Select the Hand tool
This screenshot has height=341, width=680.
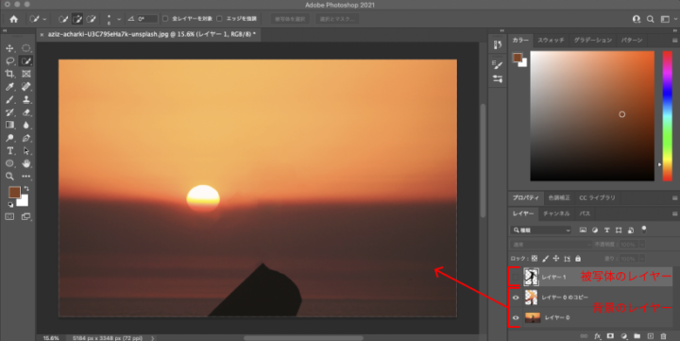click(26, 163)
